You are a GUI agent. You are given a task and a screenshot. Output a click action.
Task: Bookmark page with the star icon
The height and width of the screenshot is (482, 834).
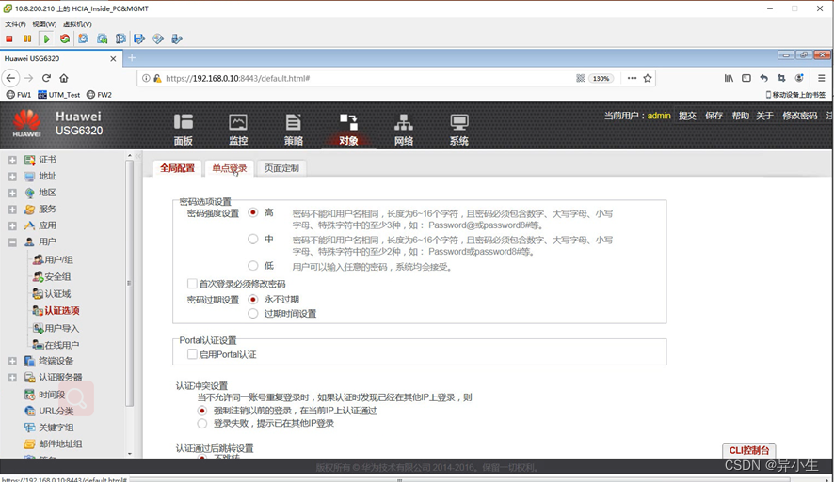648,78
